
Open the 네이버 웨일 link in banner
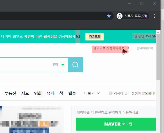coord(10,36)
